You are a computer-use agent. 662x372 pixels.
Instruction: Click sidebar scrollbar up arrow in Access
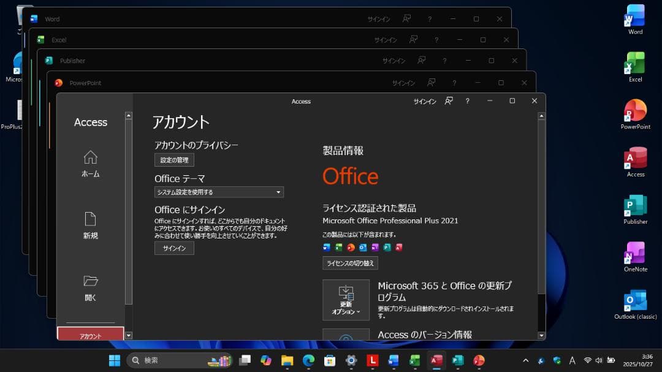129,116
